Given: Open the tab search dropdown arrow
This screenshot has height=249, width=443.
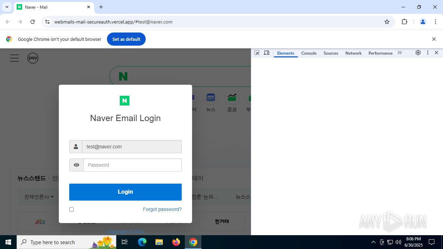Looking at the screenshot, I should [x=7, y=7].
